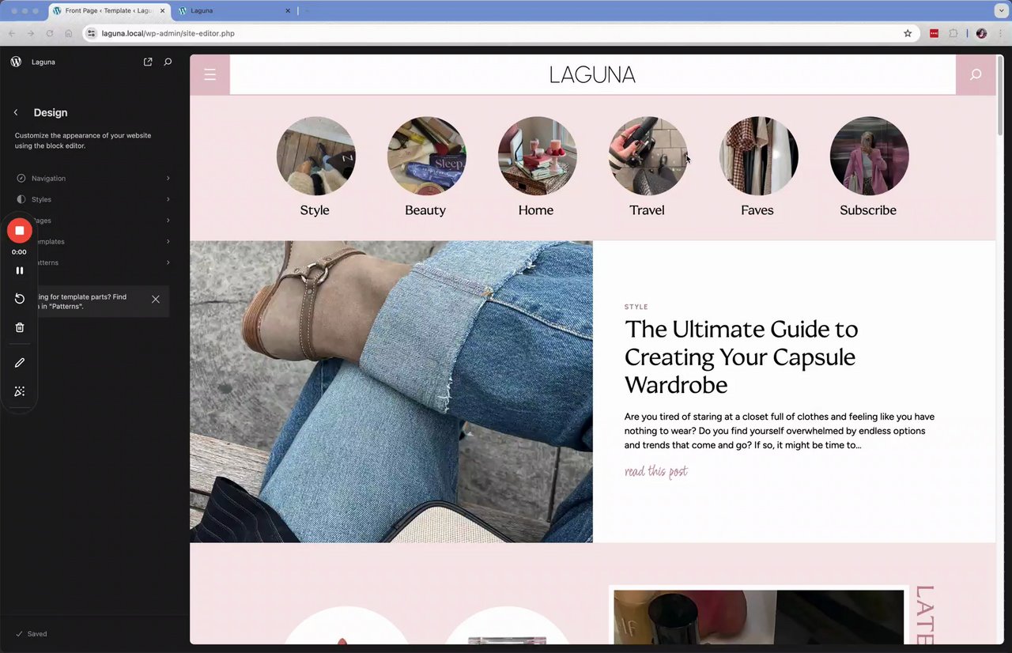This screenshot has height=653, width=1012.
Task: Click the Home category label
Action: pos(536,210)
